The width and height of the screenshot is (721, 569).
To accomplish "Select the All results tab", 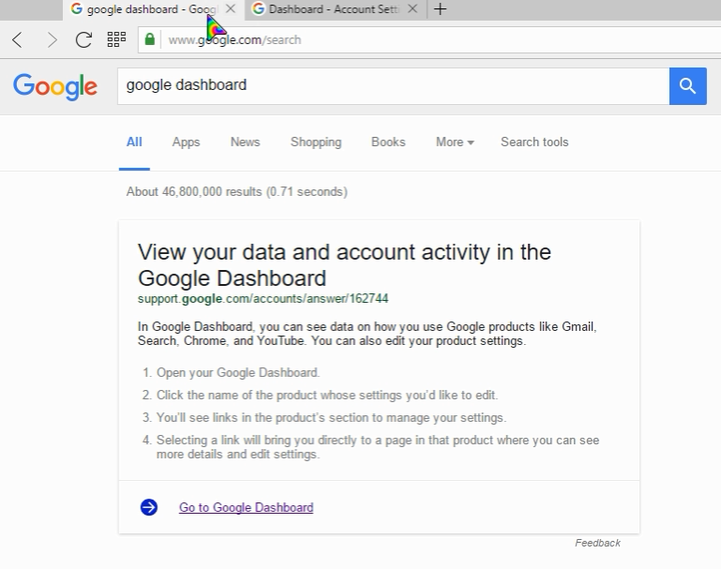I will coord(134,142).
